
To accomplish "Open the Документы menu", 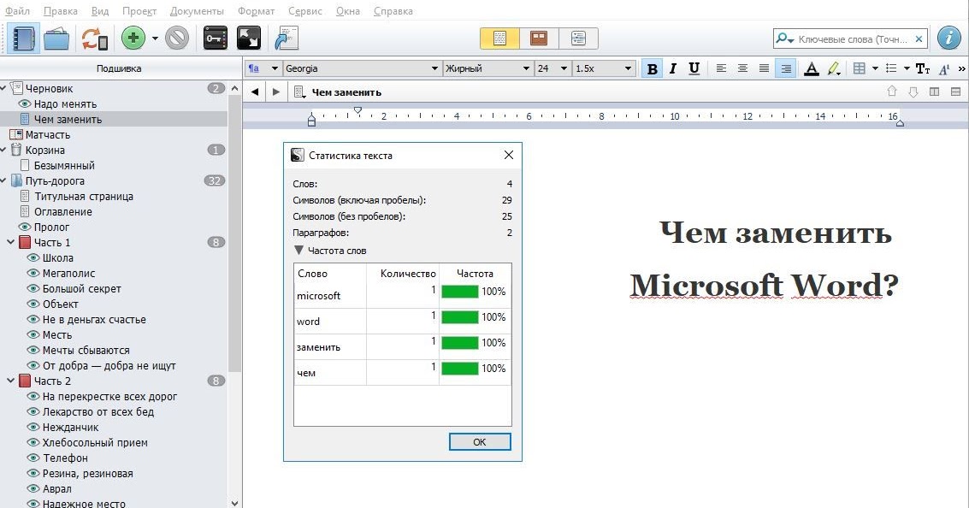I will tap(198, 11).
